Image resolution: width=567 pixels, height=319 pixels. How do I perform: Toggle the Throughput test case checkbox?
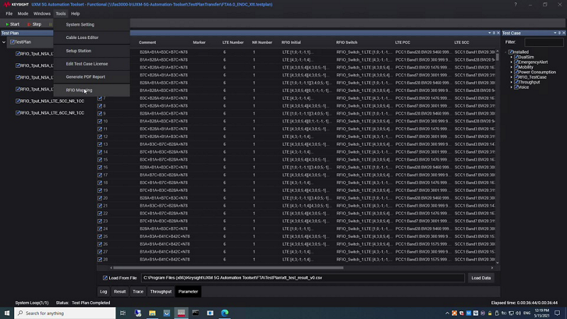[x=517, y=82]
